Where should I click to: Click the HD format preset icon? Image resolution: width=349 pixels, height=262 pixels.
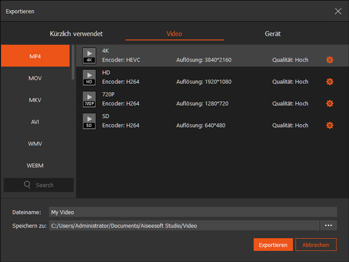(89, 77)
